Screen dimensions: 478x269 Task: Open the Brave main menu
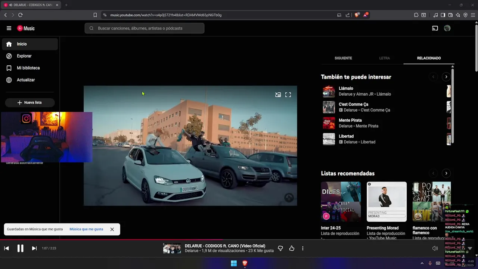tap(473, 15)
